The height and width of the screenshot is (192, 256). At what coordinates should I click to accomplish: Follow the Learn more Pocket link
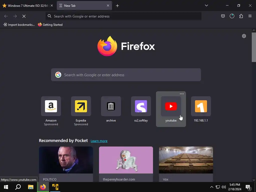tap(99, 141)
